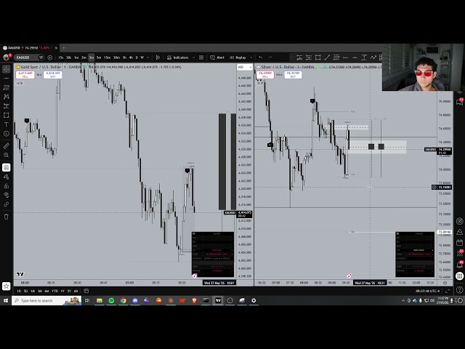465x349 pixels.
Task: Open the emoji icons tool
Action: (x=7, y=134)
